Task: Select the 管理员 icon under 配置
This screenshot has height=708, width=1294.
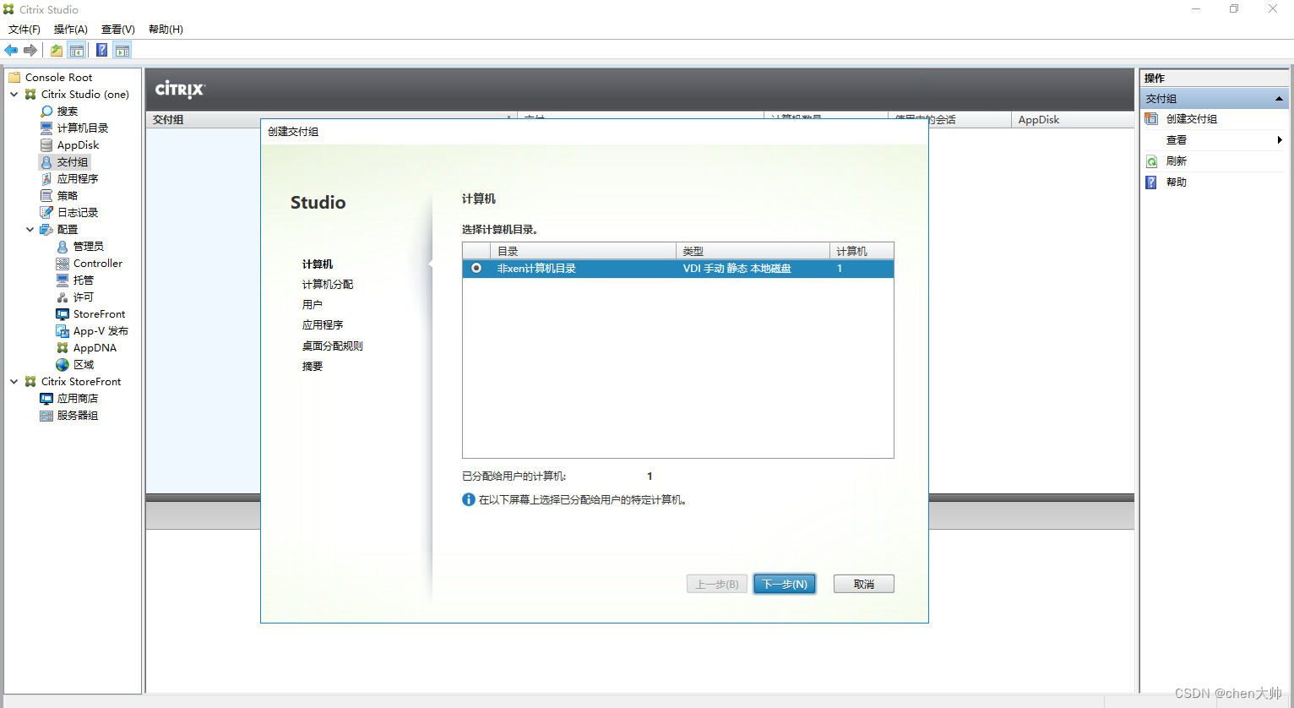Action: pos(63,246)
